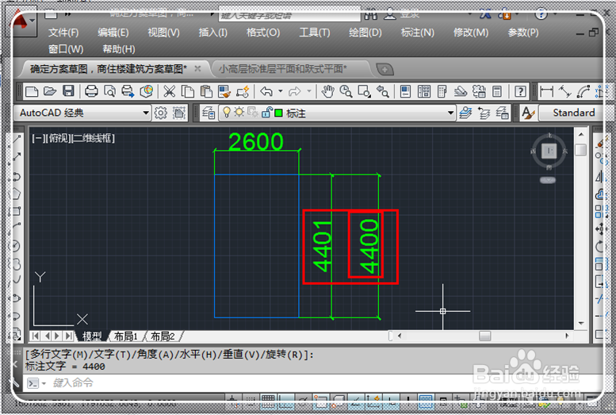Open the Standard text style dropdown
The image size is (616, 415).
pyautogui.click(x=572, y=113)
